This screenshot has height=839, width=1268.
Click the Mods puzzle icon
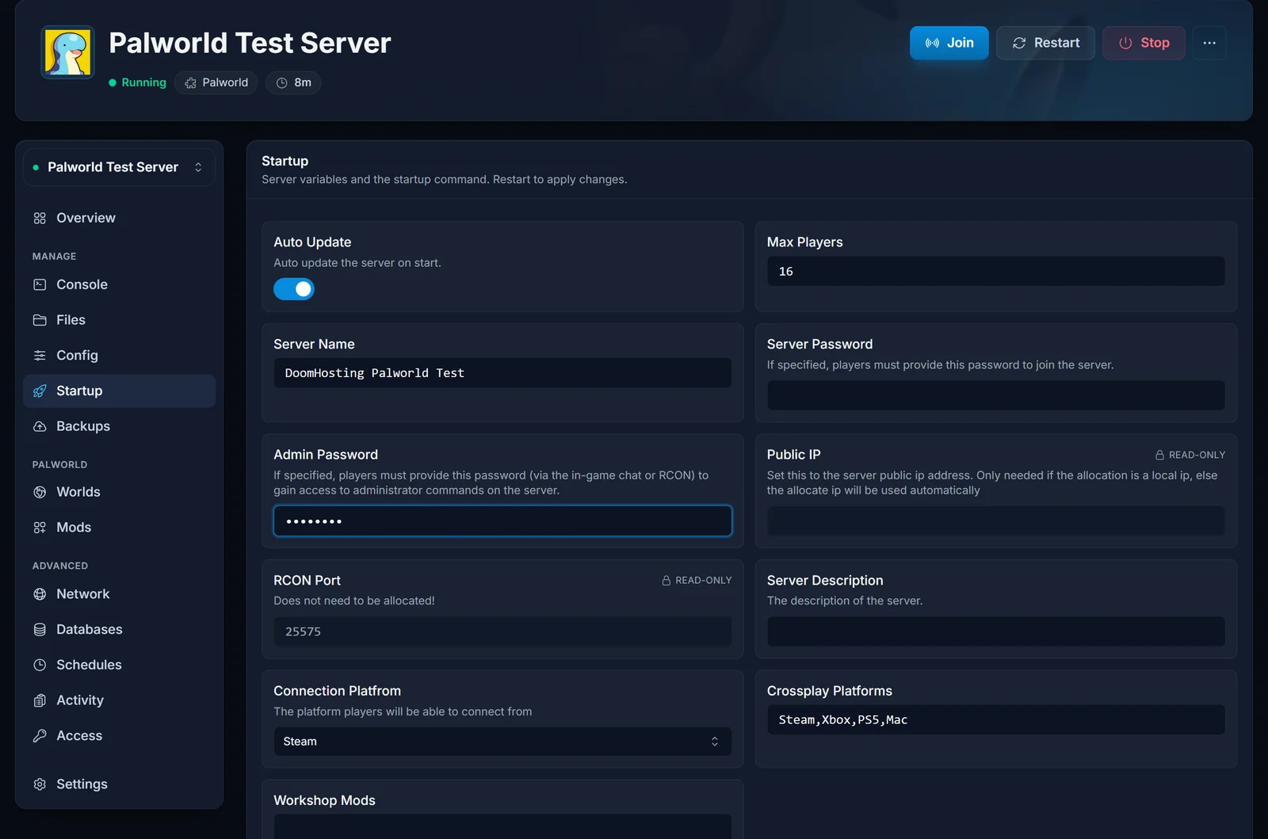(x=40, y=528)
